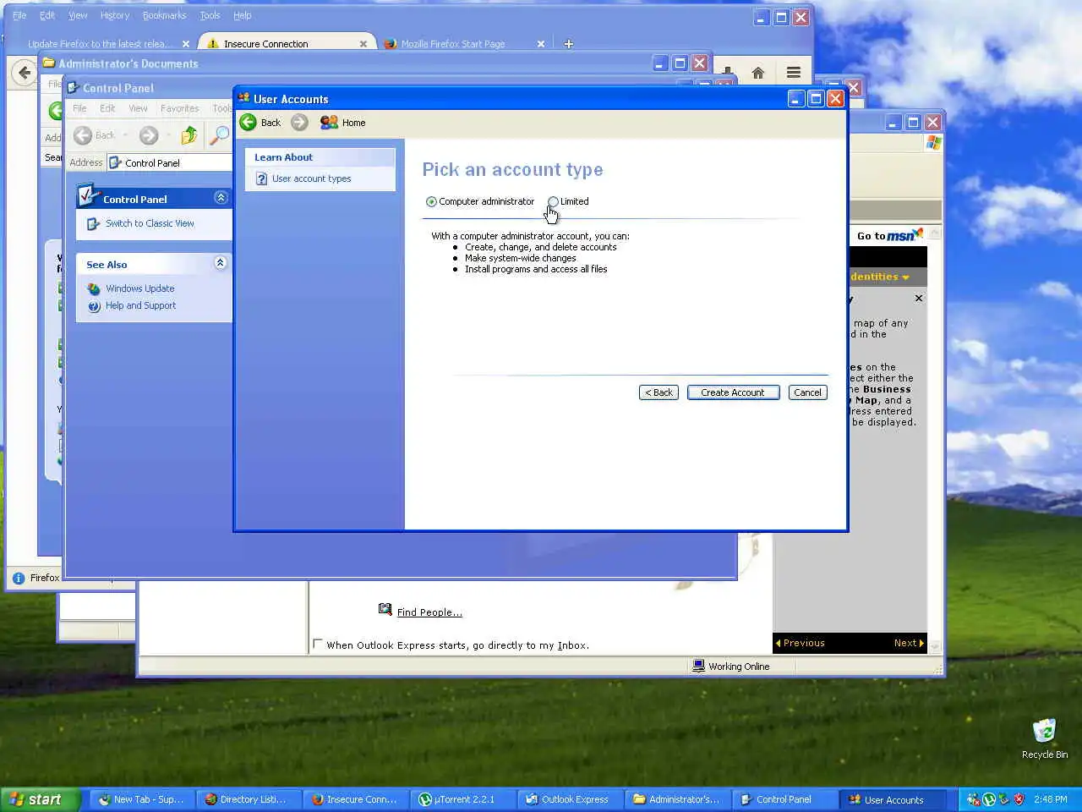Click the Find People address book icon
This screenshot has height=812, width=1082.
tap(385, 609)
